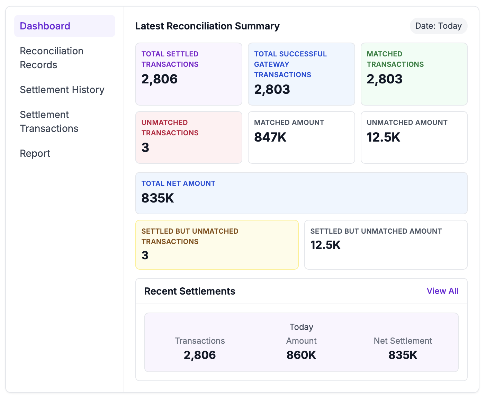Select the Unmatched Amount card
The width and height of the screenshot is (486, 396).
pos(414,137)
